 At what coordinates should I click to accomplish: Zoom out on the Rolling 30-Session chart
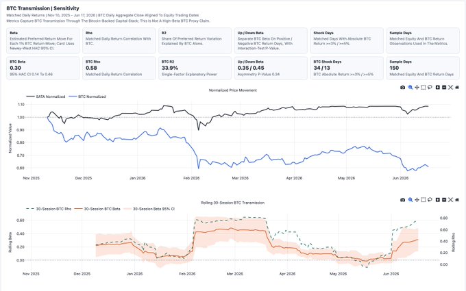point(444,200)
